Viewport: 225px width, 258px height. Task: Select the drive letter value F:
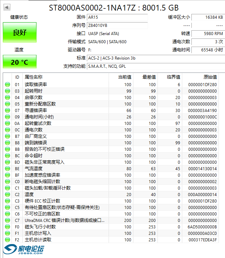tap(90, 50)
